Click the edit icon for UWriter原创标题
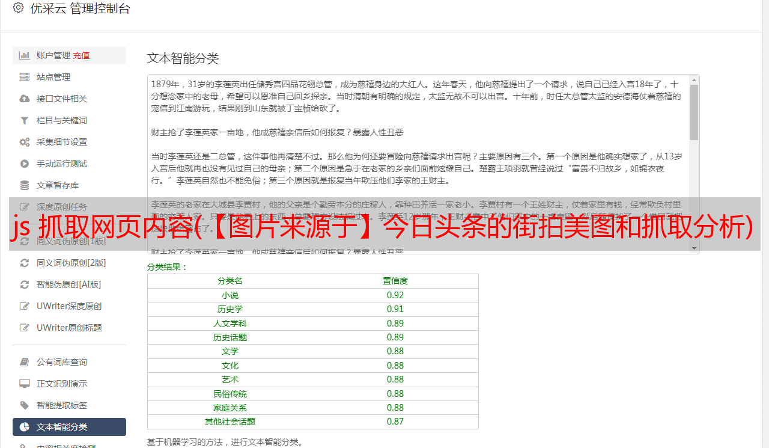The image size is (769, 448). tap(25, 328)
